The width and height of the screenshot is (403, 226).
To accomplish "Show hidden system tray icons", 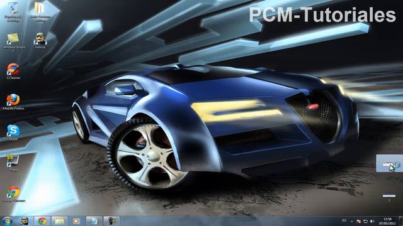I will (352, 222).
